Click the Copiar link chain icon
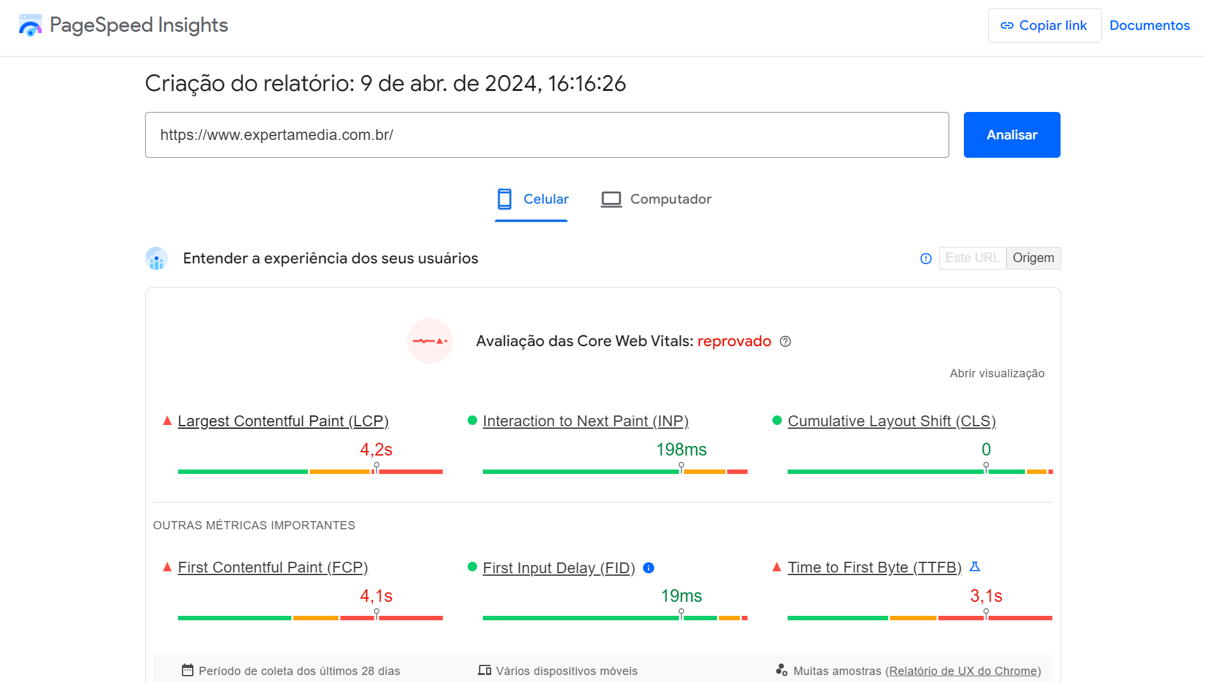 1008,25
